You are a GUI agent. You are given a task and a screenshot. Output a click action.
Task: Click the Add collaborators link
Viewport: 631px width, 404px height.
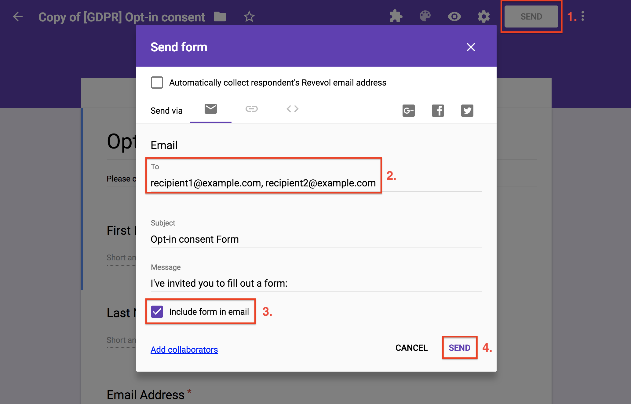tap(184, 350)
